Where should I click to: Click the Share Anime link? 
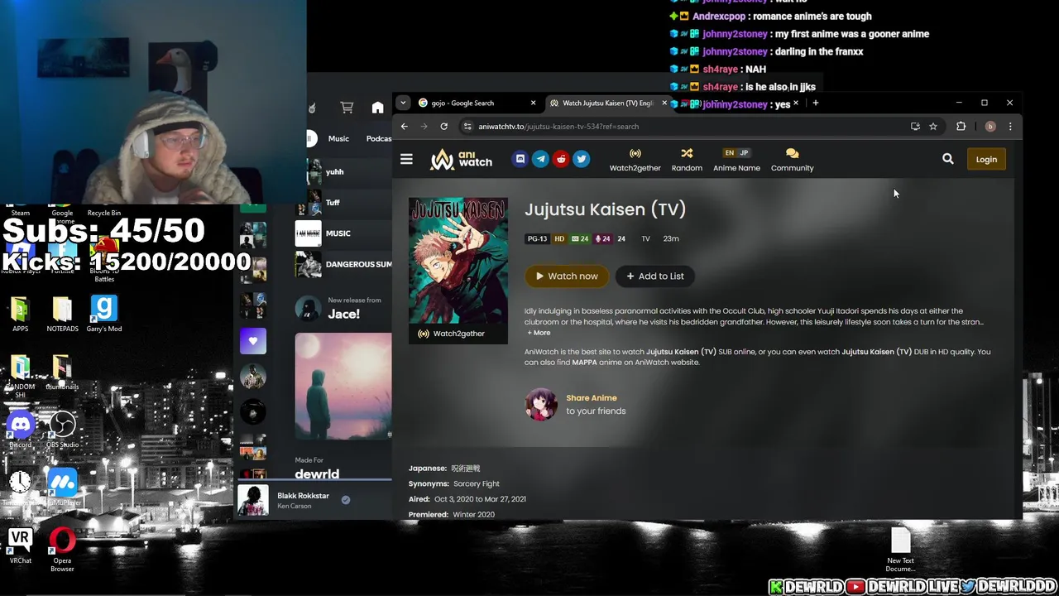coord(591,398)
